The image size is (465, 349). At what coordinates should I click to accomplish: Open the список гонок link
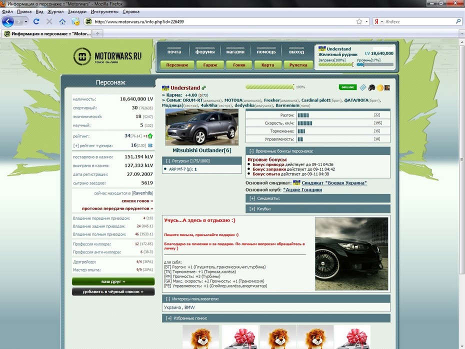click(137, 200)
